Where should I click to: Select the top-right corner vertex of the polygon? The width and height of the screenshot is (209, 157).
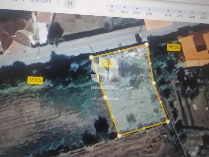(x=147, y=44)
